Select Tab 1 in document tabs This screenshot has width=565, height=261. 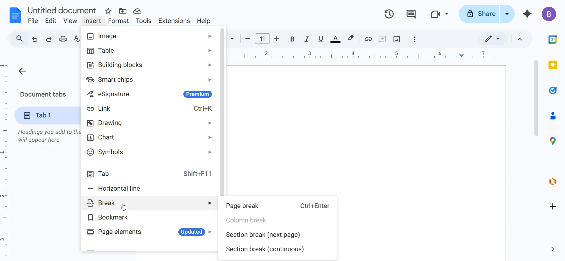(x=43, y=115)
